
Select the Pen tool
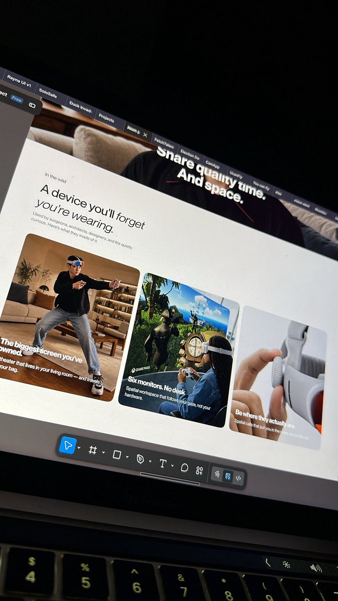click(x=141, y=459)
